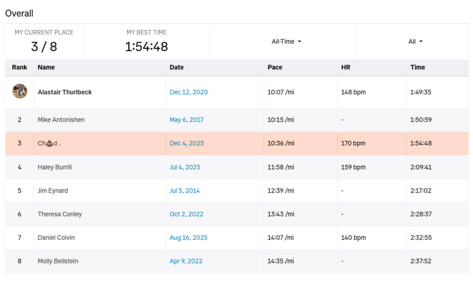Open the All-Time date filter dropdown
Screen dimensions: 473x284
click(x=286, y=42)
